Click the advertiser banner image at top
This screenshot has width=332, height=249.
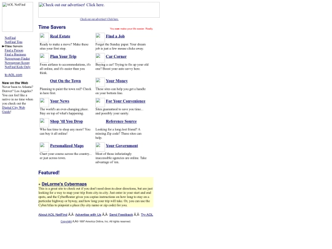pos(99,10)
